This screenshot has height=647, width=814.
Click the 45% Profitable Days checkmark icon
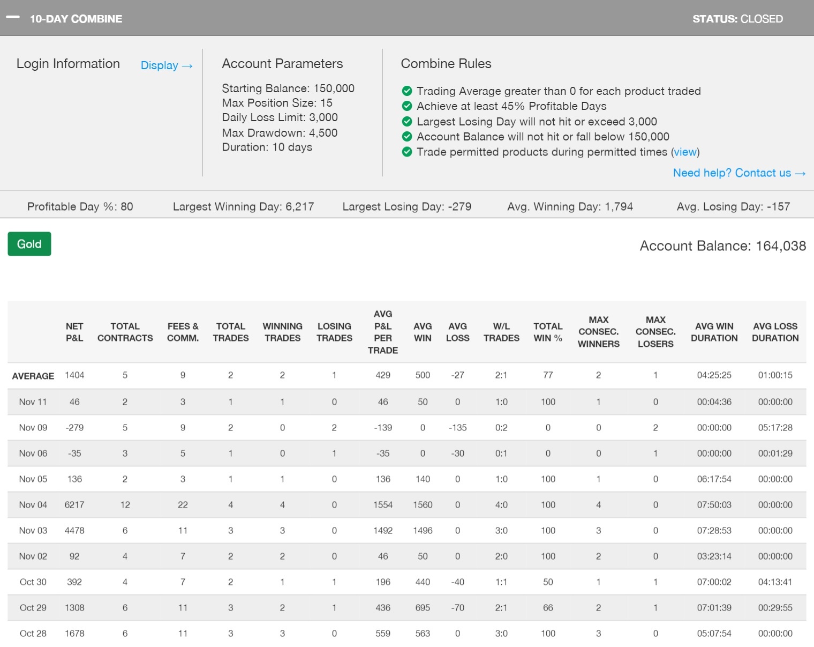tap(407, 106)
